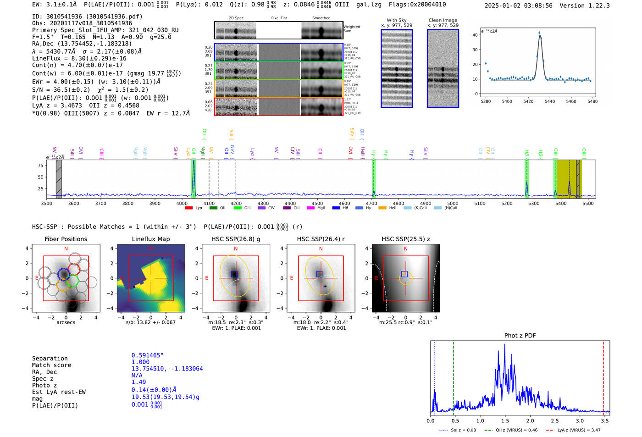The image size is (642, 437).
Task: Click the Phot z PDF plot
Action: pos(520,378)
